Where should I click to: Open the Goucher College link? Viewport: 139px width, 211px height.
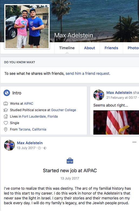coord(64,110)
